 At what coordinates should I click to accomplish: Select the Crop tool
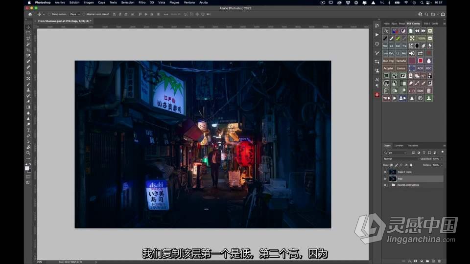[28, 50]
